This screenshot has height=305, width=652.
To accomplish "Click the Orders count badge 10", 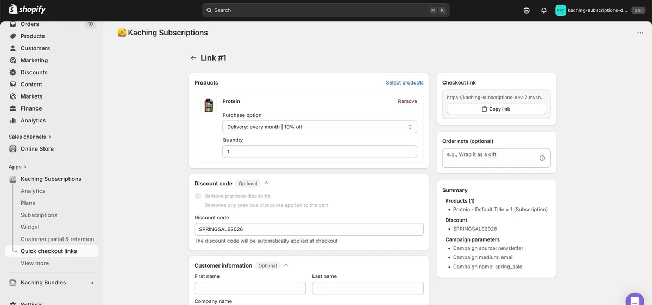I will pos(90,24).
